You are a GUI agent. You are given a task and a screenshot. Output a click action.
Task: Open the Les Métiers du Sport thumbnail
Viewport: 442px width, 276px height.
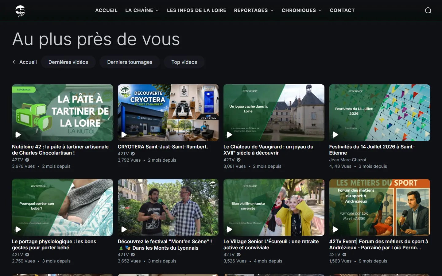380,207
